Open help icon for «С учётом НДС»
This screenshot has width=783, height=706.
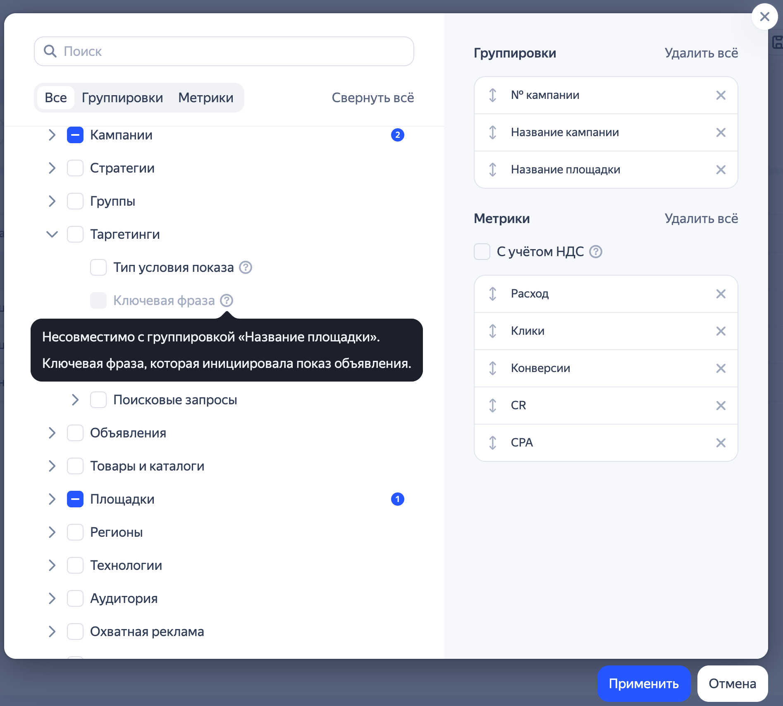tap(595, 252)
